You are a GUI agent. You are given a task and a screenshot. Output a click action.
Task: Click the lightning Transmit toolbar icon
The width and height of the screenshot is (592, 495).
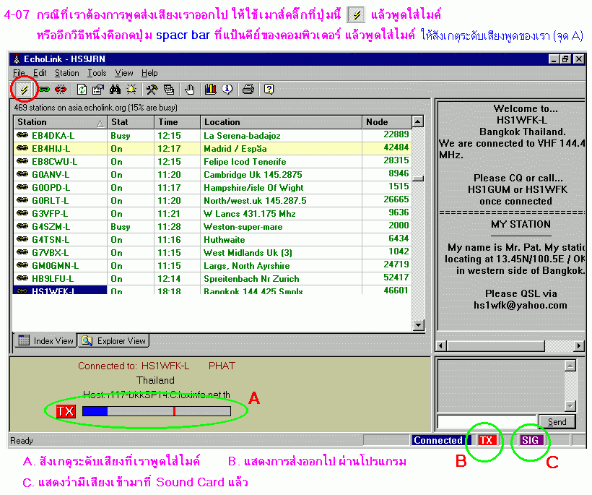(24, 90)
